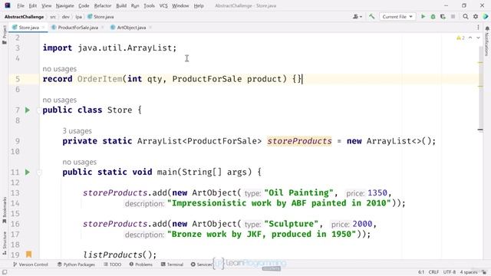
Task: Close the ProductForSale.java tab
Action: coord(102,28)
